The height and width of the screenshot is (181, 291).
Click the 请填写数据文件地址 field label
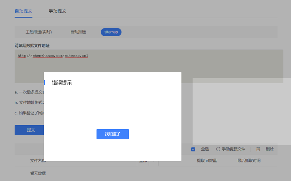click(32, 46)
